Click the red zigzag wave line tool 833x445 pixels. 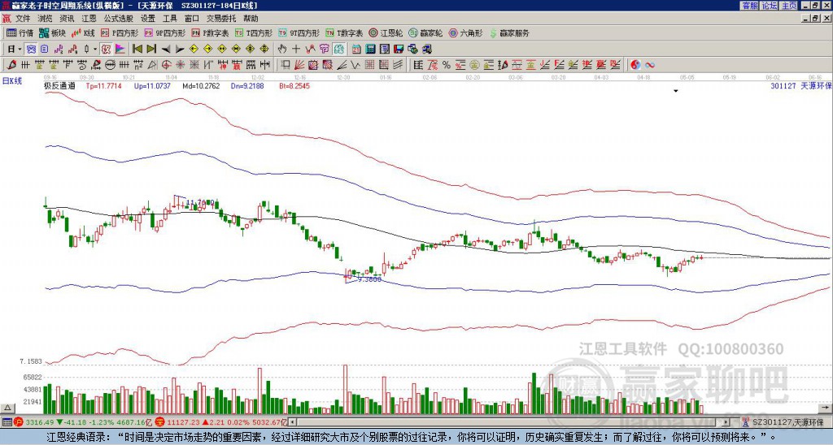point(310,50)
